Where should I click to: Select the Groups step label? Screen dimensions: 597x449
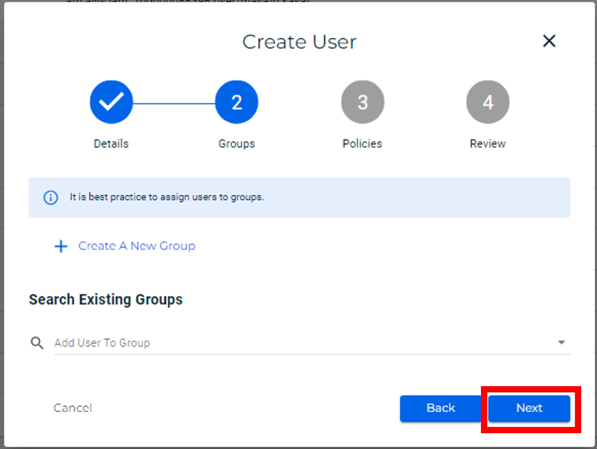(237, 144)
